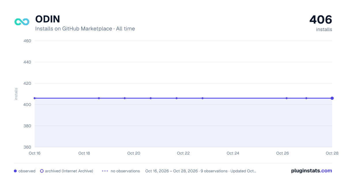Click the 'observed' legend label

(x=27, y=171)
